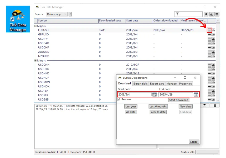This screenshot has height=158, width=226.
Task: Click the End date field showing 2025/4/29
Action: (x=176, y=95)
